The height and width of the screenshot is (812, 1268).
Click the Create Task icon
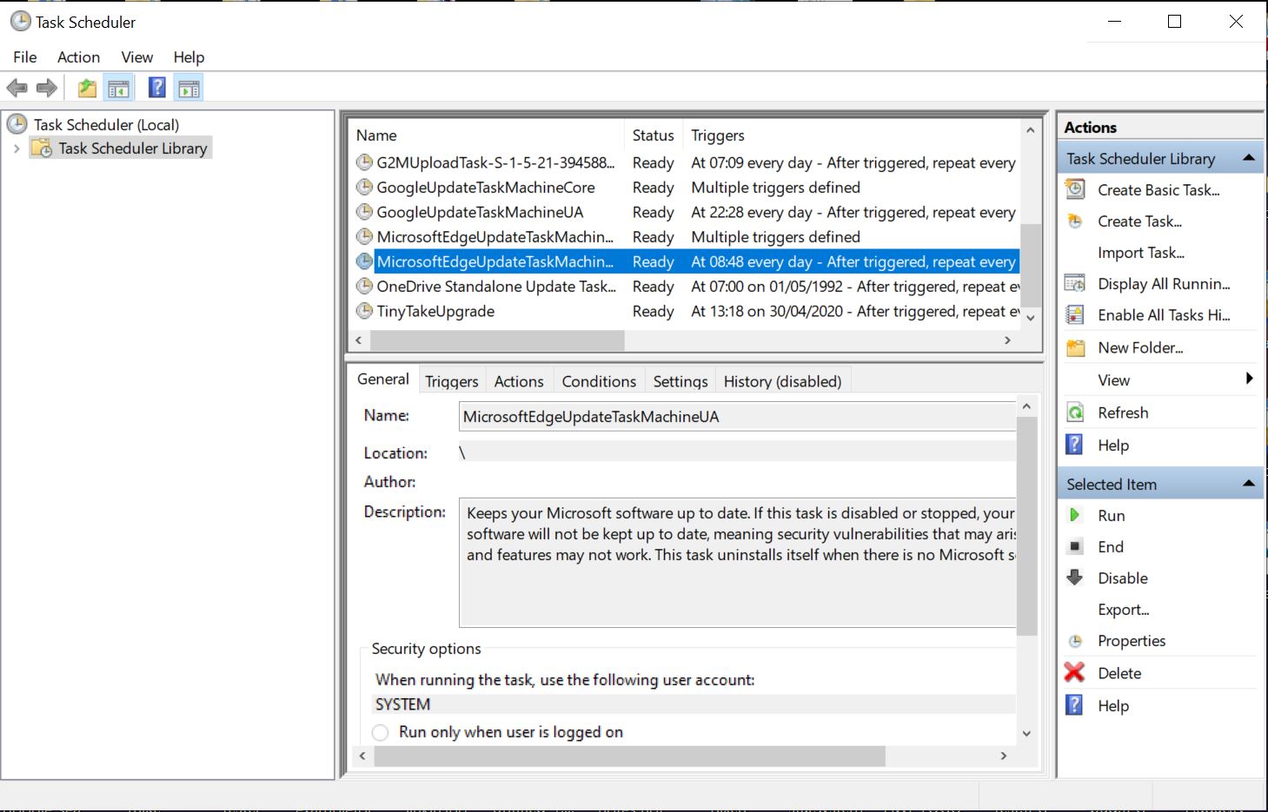pyautogui.click(x=1075, y=221)
